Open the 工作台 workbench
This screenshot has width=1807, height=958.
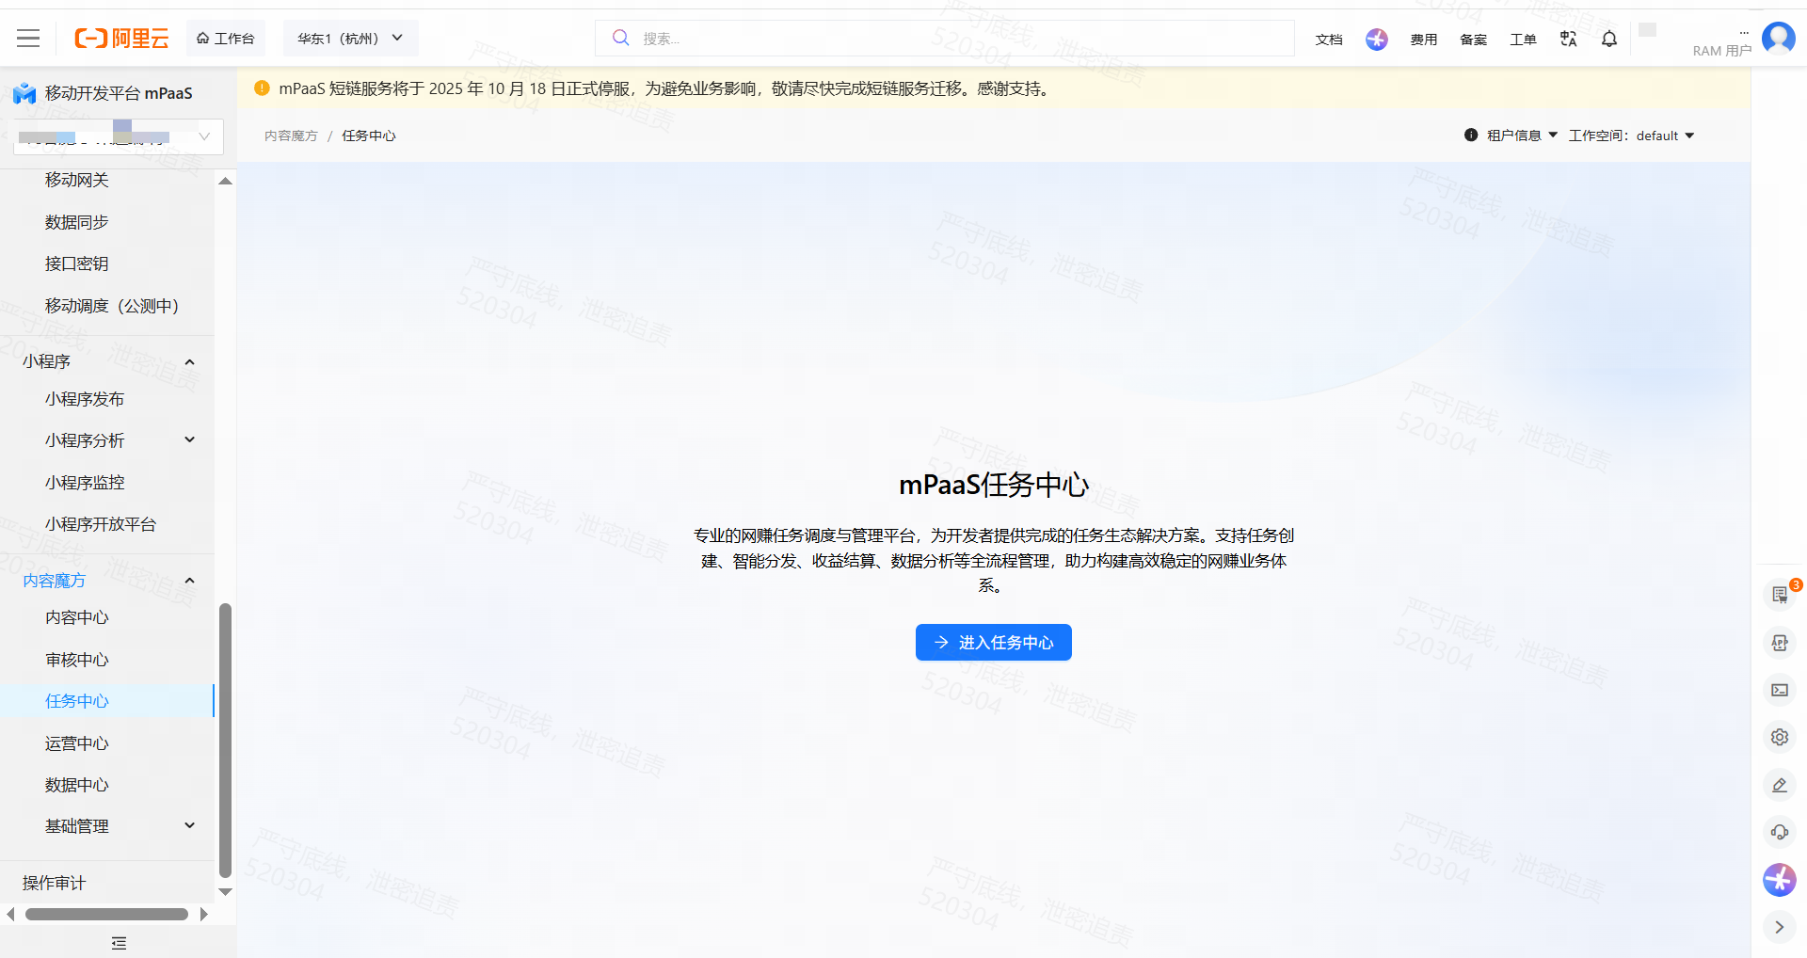coord(226,39)
